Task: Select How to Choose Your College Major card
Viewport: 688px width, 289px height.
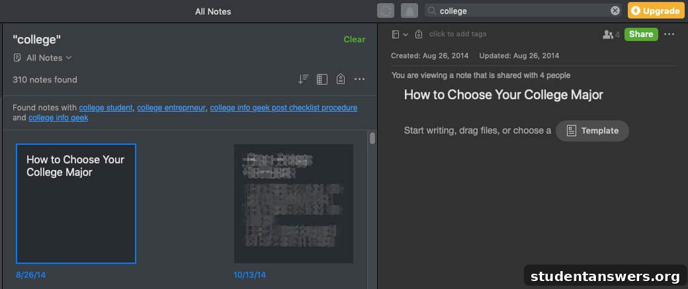Action: [76, 204]
